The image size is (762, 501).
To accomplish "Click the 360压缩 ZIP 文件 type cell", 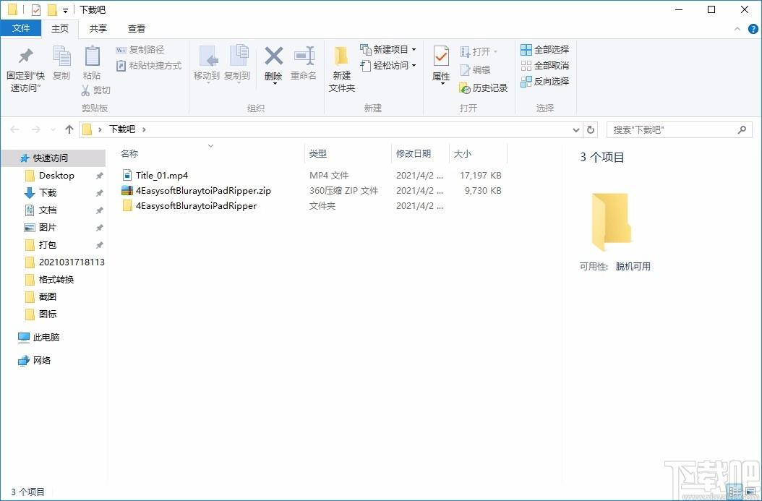I will 343,190.
